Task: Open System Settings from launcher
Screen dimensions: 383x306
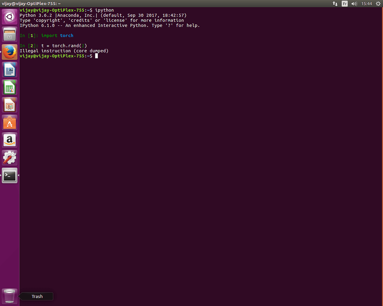Action: click(9, 158)
